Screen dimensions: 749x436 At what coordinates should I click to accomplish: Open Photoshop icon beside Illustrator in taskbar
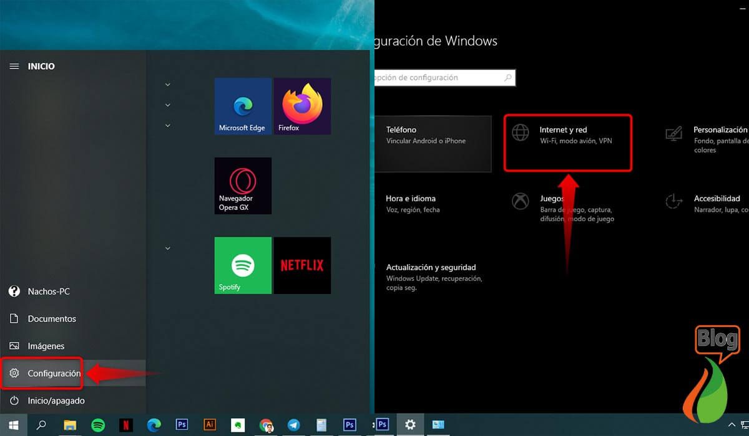(x=182, y=425)
